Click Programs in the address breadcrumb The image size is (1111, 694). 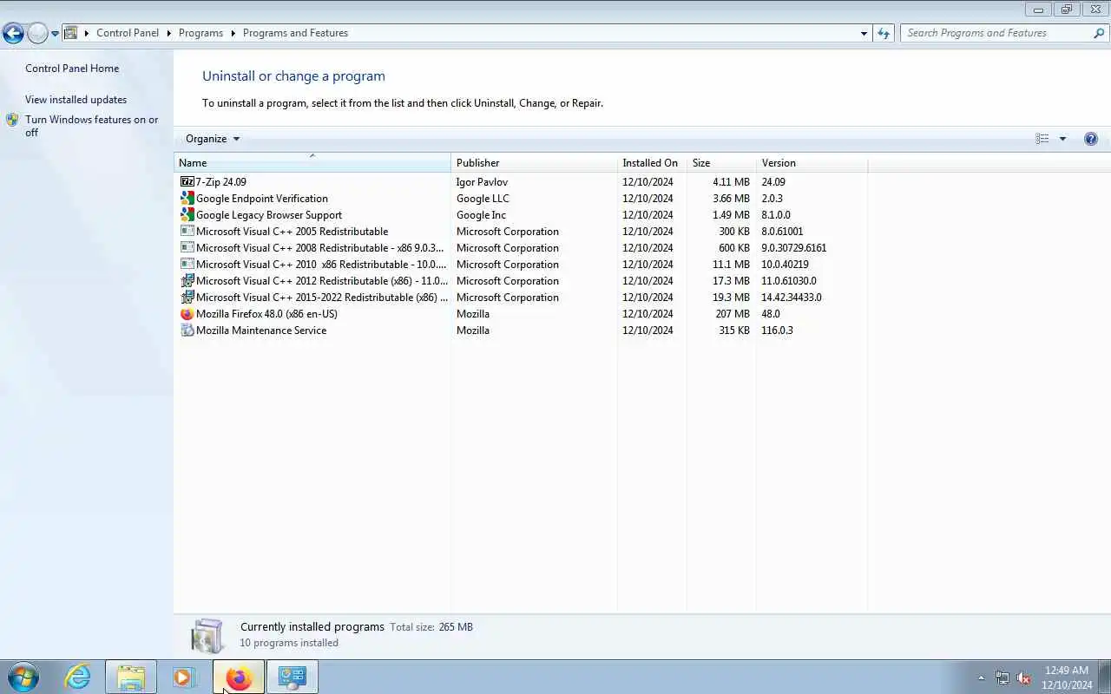point(201,33)
